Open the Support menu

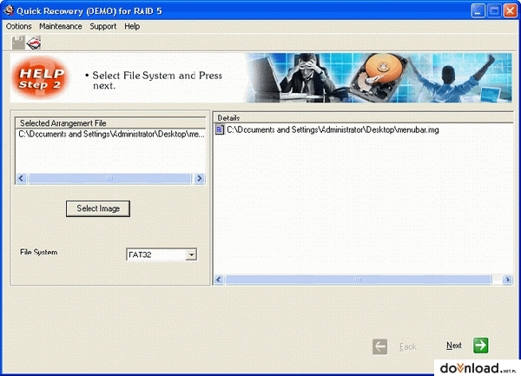103,26
